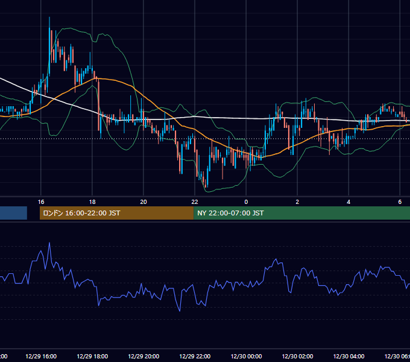Click hour label "16" under the candlestick chart
410x362 pixels.
(x=41, y=202)
